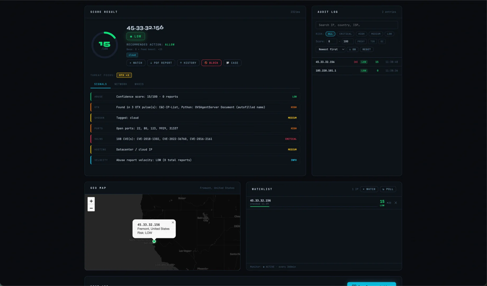The width and height of the screenshot is (487, 286).
Task: Select the Velocity abuse report row
Action: (x=195, y=160)
